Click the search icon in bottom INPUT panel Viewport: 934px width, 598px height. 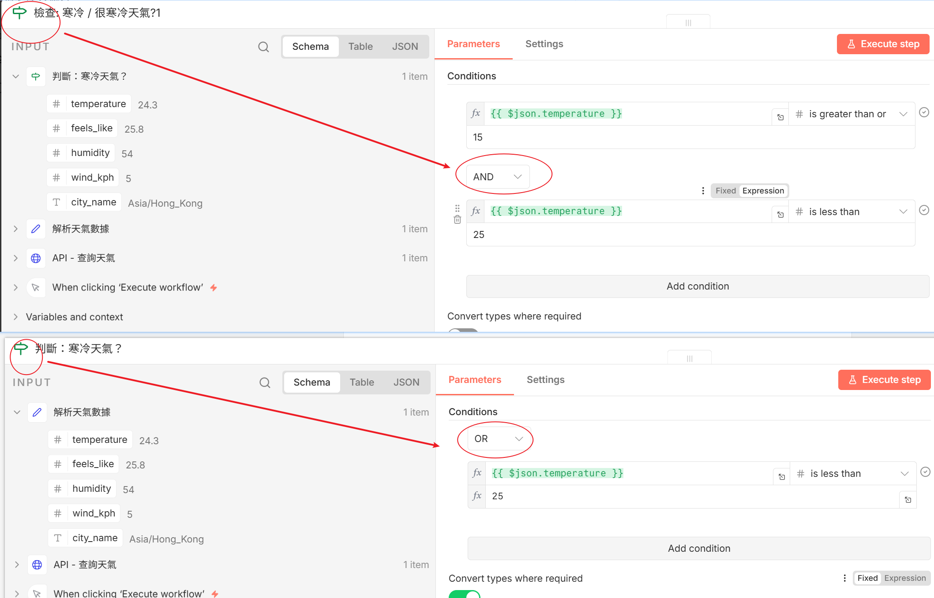coord(265,383)
